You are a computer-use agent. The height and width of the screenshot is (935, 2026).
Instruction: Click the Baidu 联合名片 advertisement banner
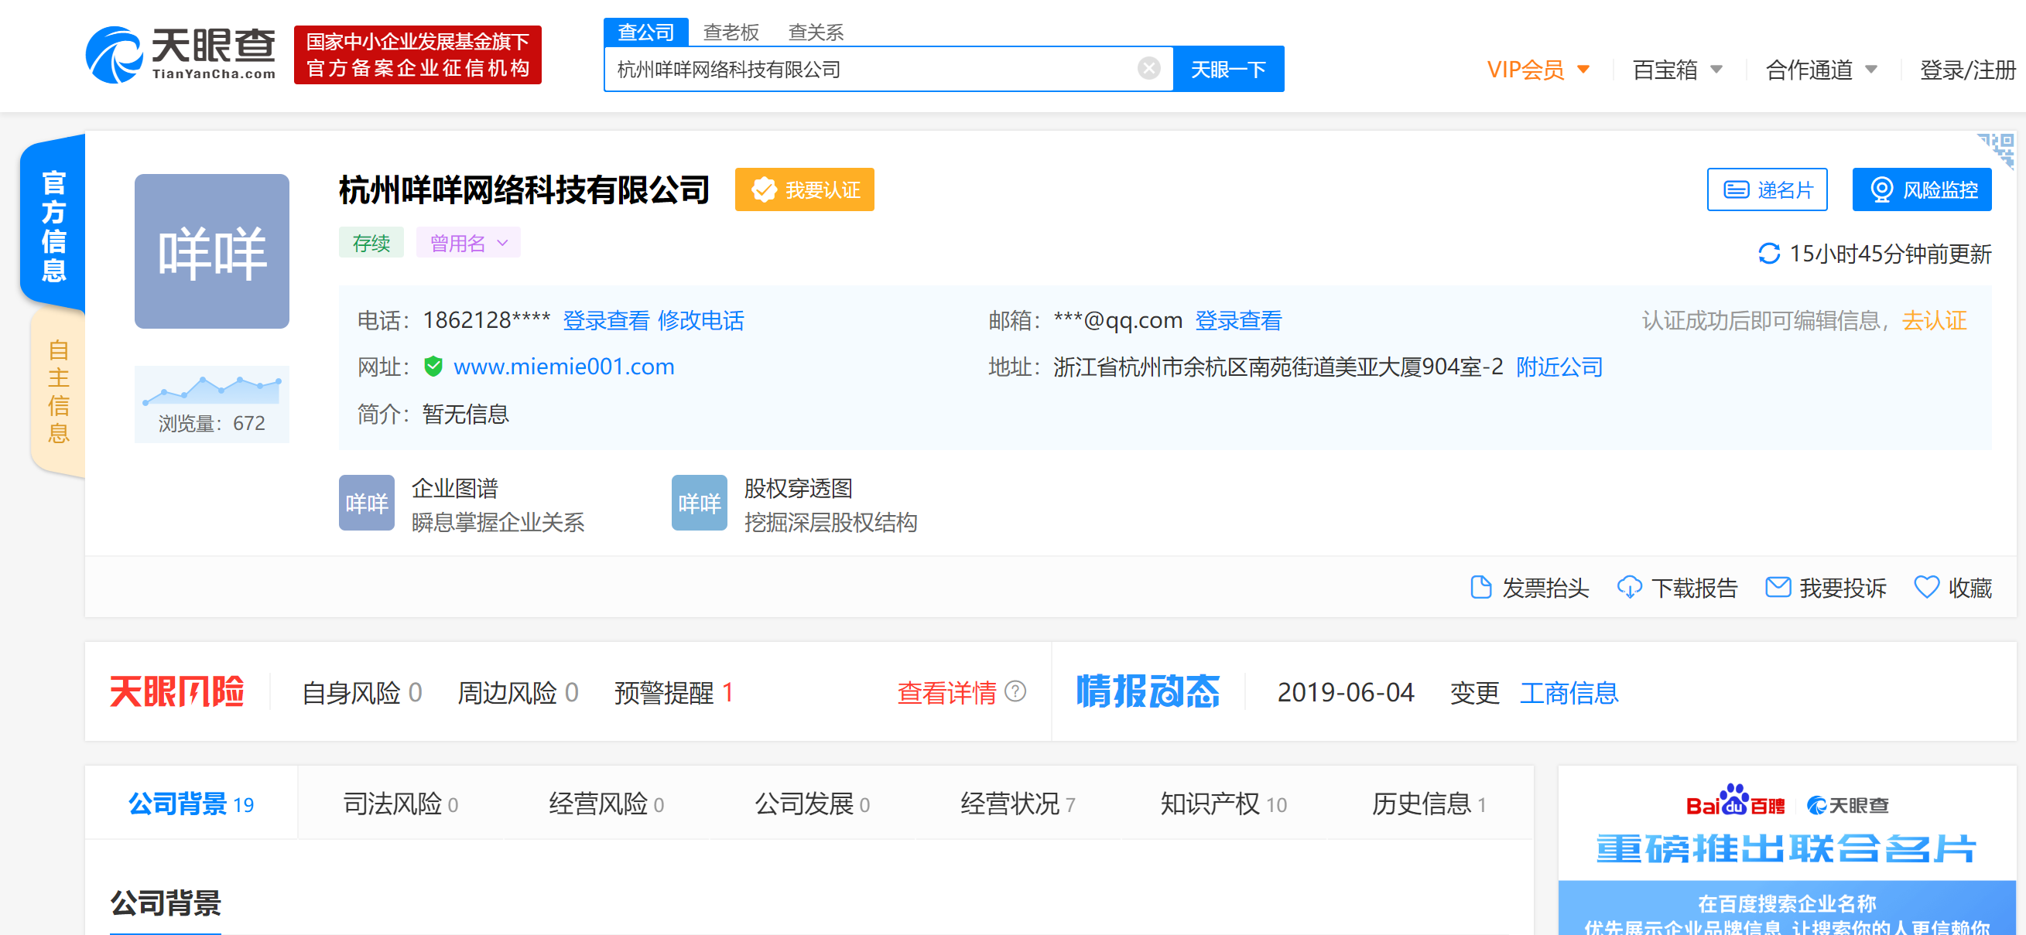[1787, 851]
